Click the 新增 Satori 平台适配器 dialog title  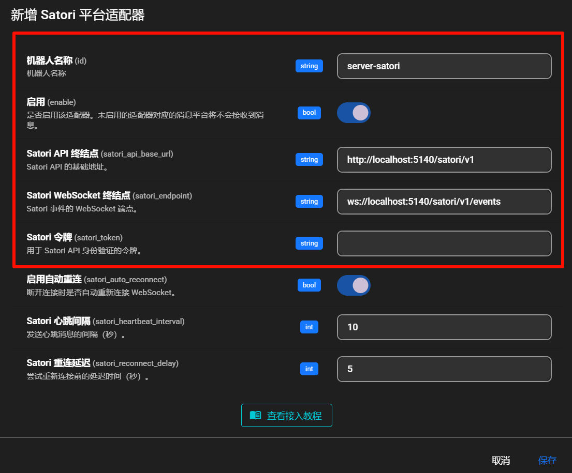click(x=78, y=15)
